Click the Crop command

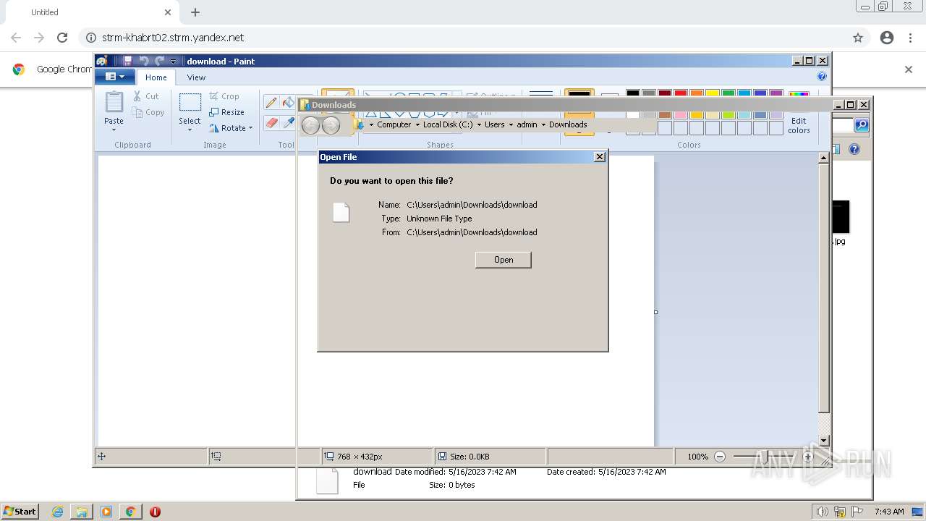(x=224, y=96)
